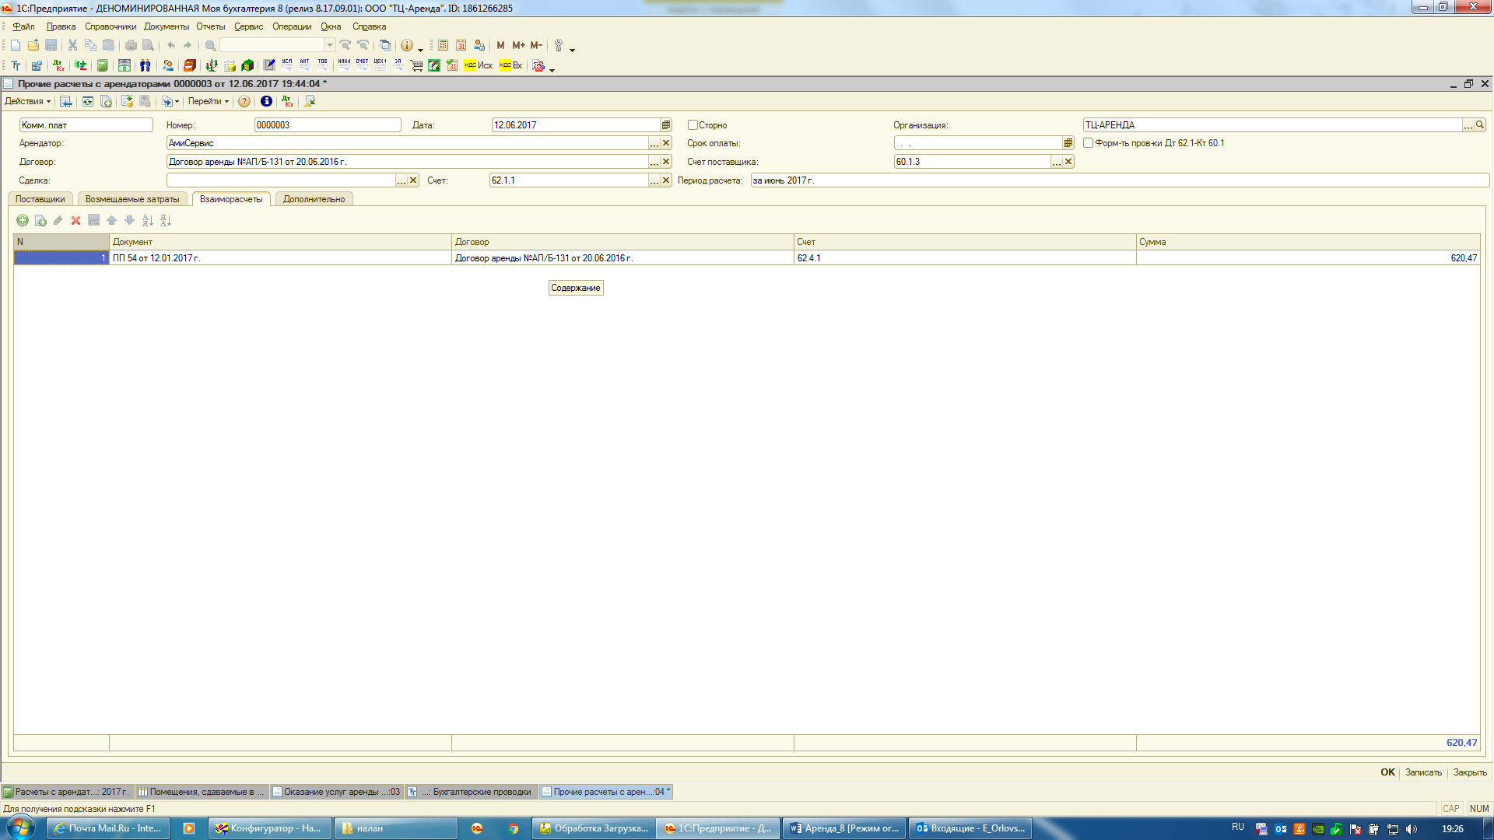
Task: Click the Записать button
Action: point(1422,772)
